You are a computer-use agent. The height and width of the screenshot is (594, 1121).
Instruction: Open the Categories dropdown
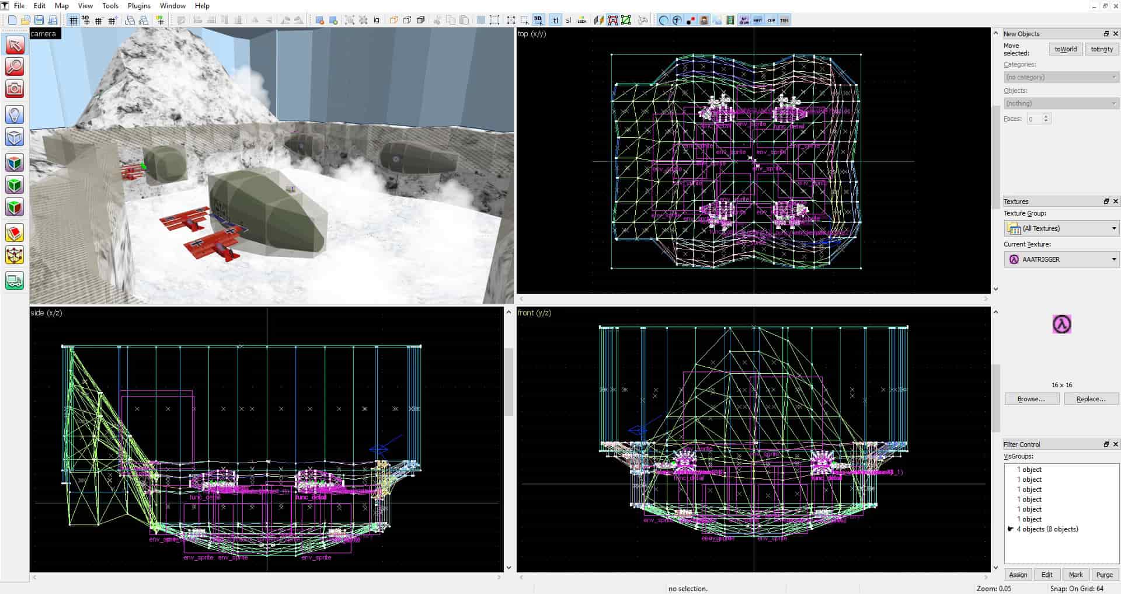pyautogui.click(x=1061, y=77)
